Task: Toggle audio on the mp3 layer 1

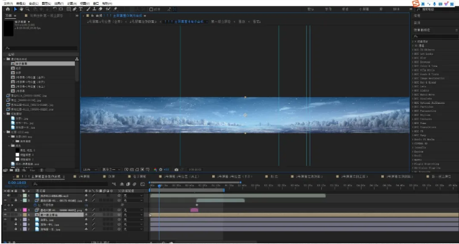Action: [x=9, y=195]
